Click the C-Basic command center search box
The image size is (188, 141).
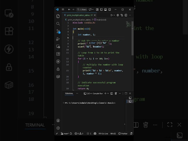tap(82, 9)
